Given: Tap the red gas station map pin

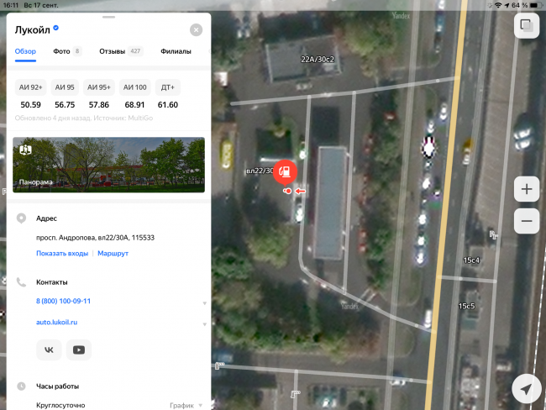Looking at the screenshot, I should pyautogui.click(x=286, y=172).
